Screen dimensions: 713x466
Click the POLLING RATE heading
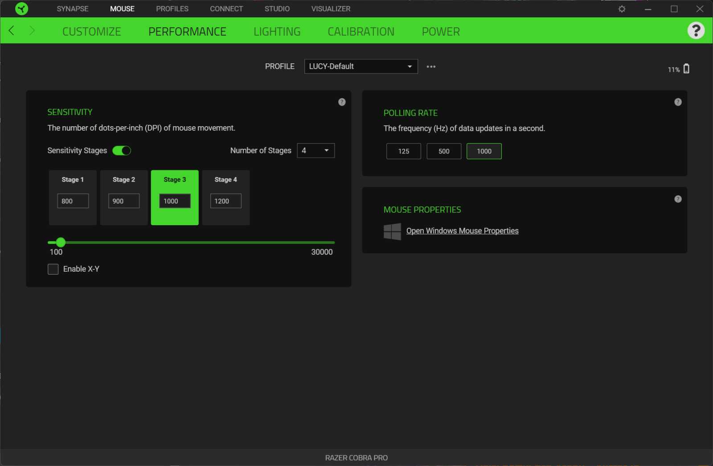coord(410,113)
